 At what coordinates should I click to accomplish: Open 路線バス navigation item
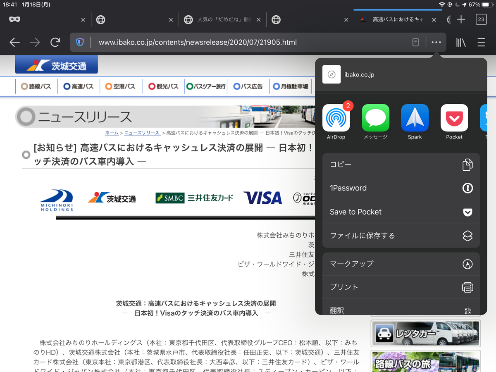36,87
